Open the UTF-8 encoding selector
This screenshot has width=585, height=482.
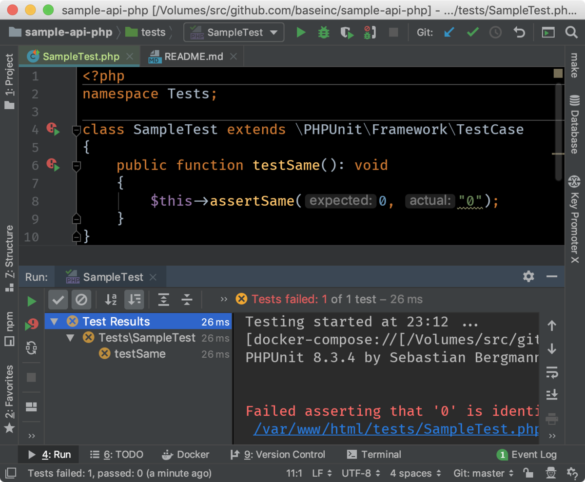tap(361, 473)
